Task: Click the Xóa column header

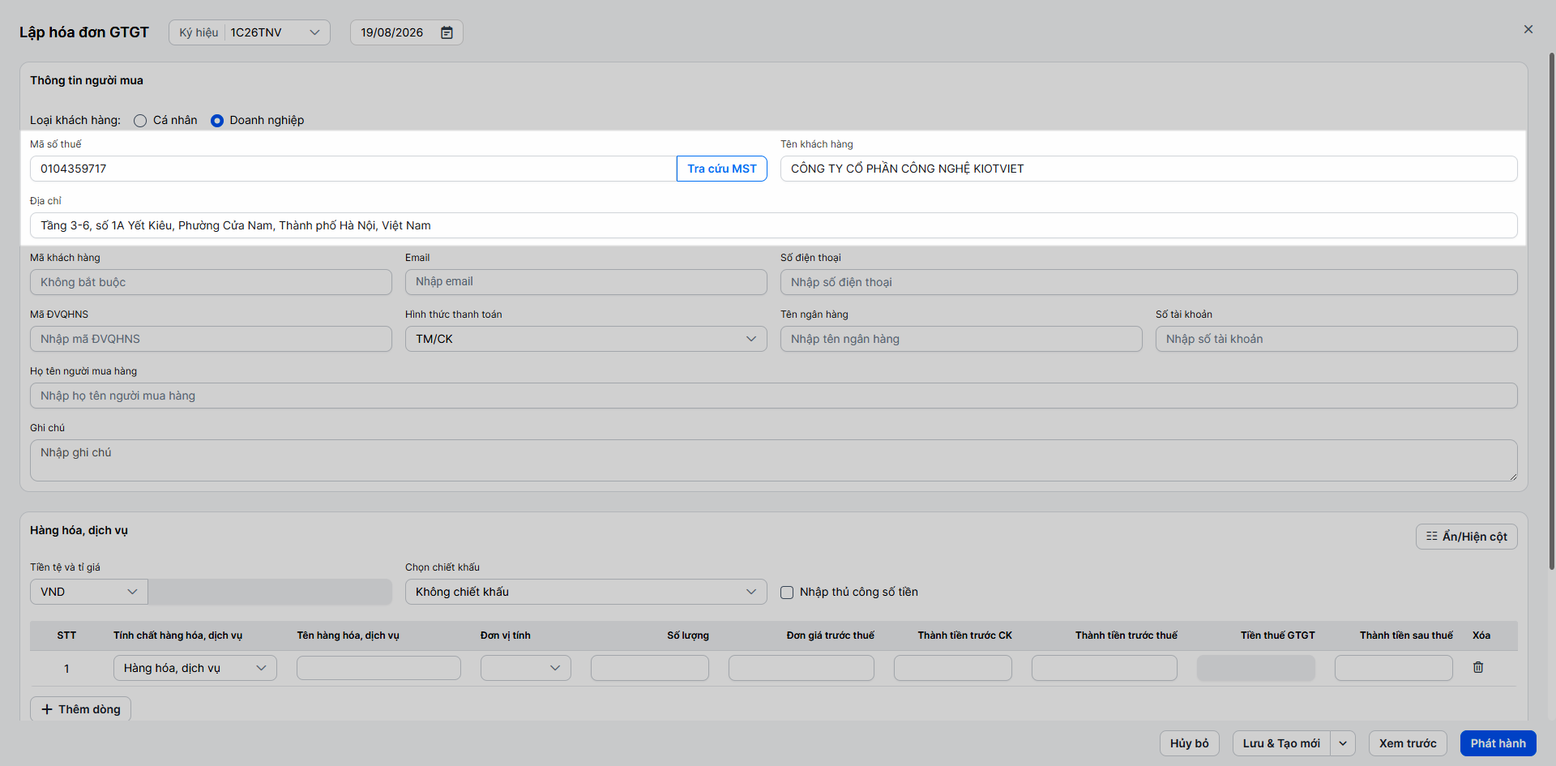Action: (1481, 635)
